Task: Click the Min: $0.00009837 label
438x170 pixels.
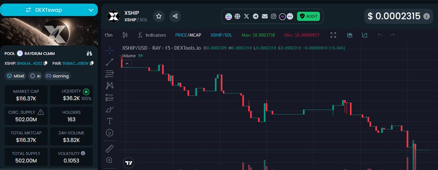Action: 301,35
